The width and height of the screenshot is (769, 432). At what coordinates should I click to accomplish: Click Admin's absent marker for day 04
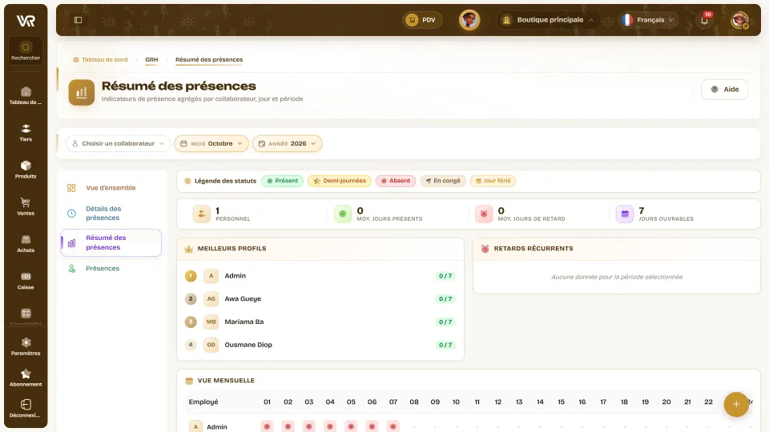(x=330, y=426)
